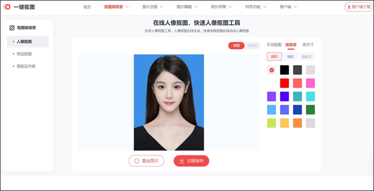
Task: Choose the light gray swatch in the top row
Action: (310, 70)
